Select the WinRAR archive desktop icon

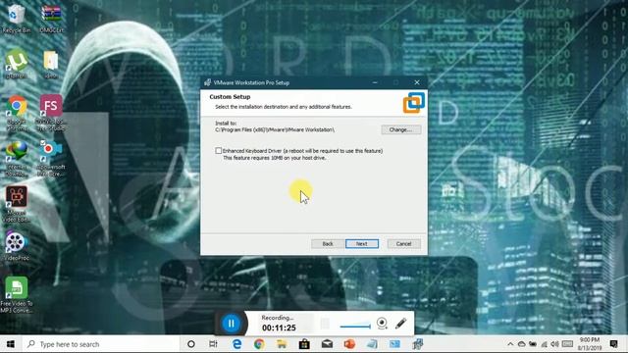51,19
